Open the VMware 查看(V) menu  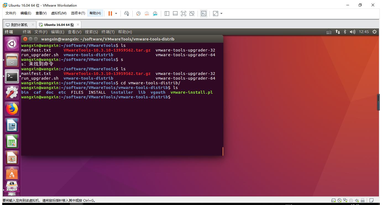pyautogui.click(x=41, y=13)
